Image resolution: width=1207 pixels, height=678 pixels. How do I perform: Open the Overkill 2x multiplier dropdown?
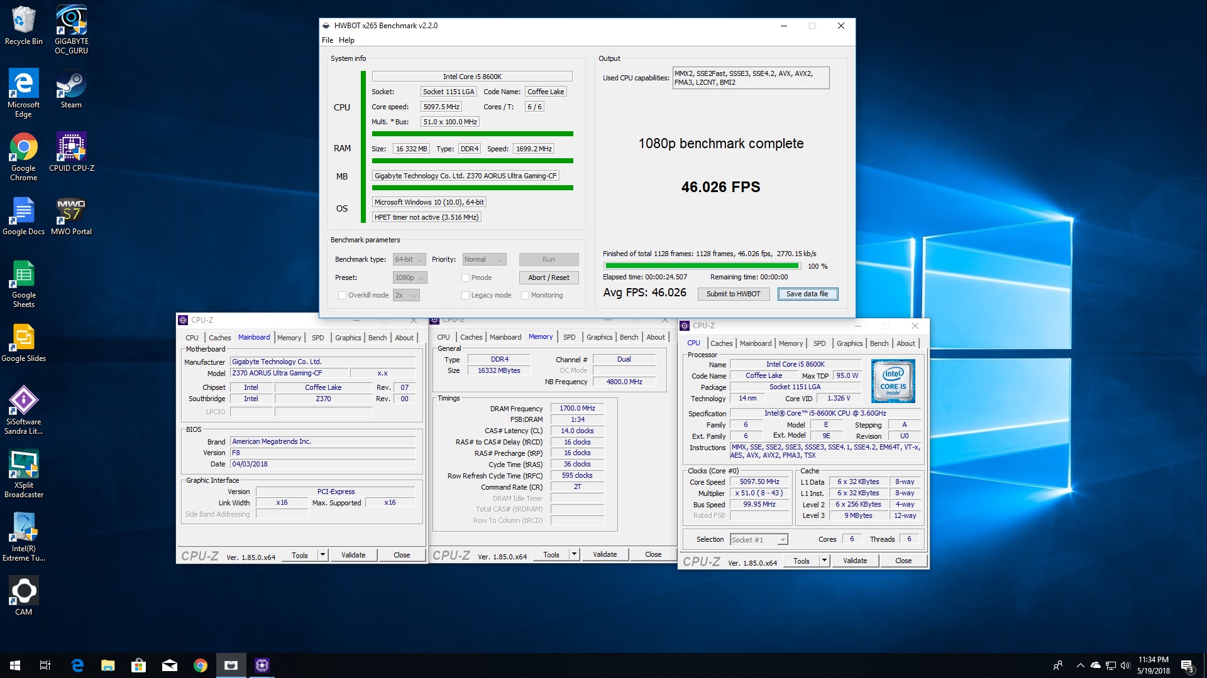click(x=406, y=296)
